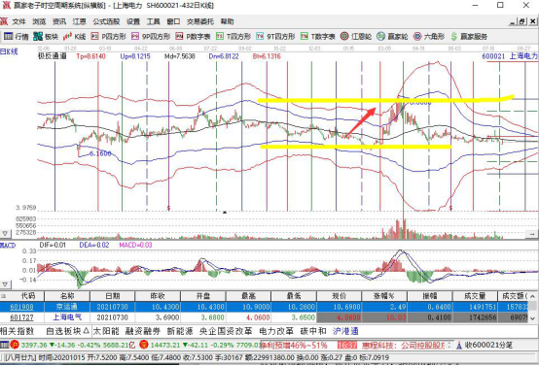539x366 pixels.
Task: Click the table corner icon left of 代码
Action: pos(4,296)
